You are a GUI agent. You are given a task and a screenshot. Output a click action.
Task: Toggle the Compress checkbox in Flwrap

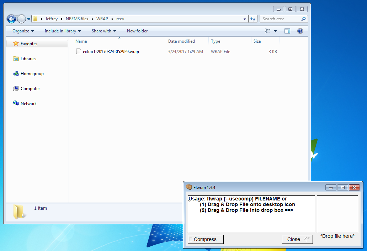pos(191,239)
